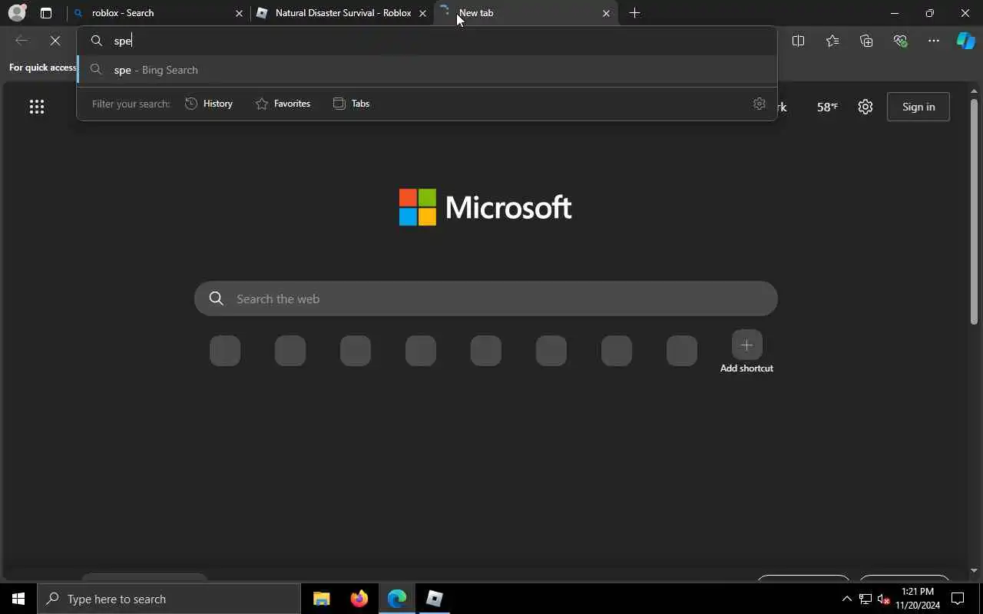Open new tab page settings gear
The image size is (983, 614).
(866, 107)
